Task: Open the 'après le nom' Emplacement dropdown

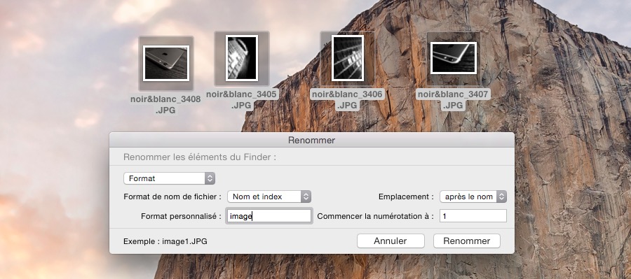Action: 473,196
